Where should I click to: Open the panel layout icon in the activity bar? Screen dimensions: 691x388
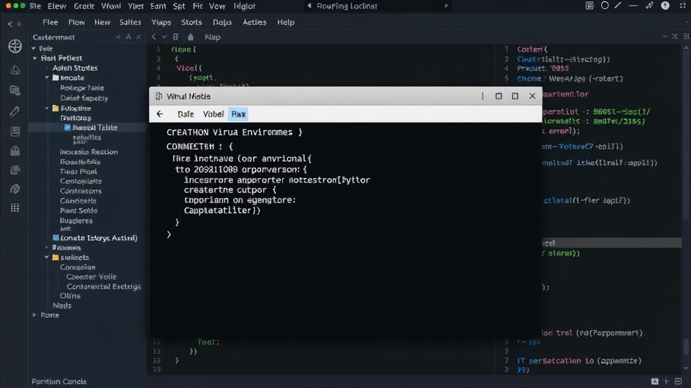(x=15, y=131)
